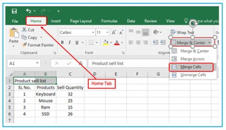Open the Customize Quick Access Toolbar arrow
The image size is (226, 130).
point(58,11)
